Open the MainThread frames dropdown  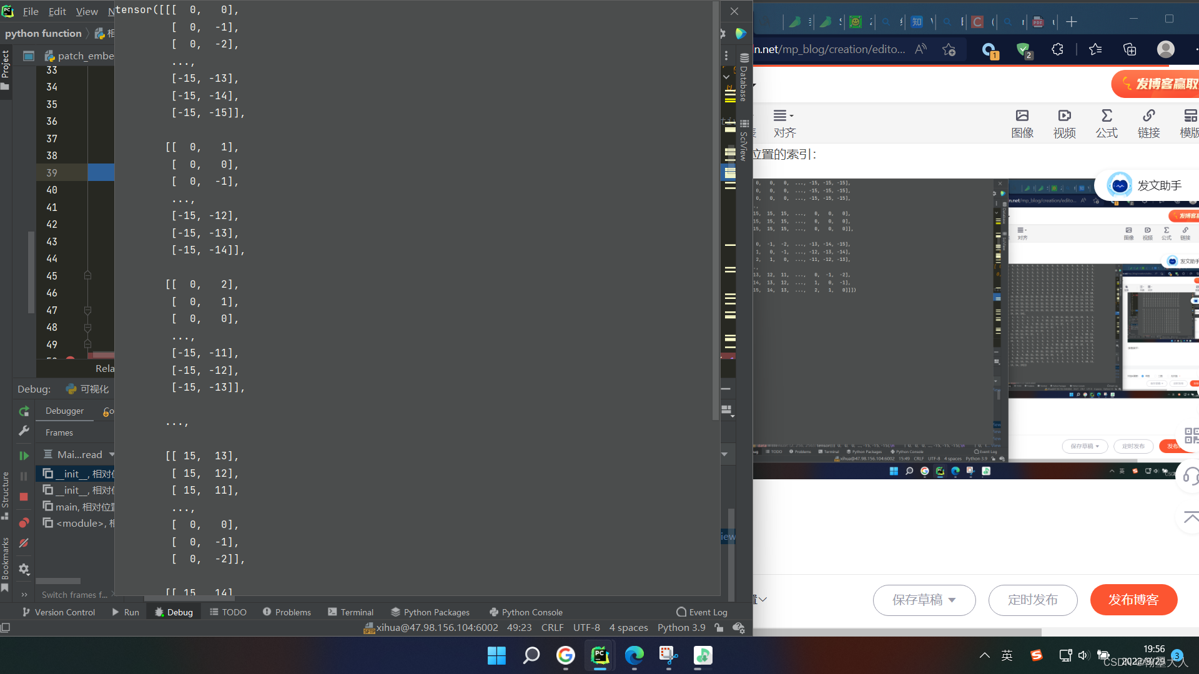point(112,454)
